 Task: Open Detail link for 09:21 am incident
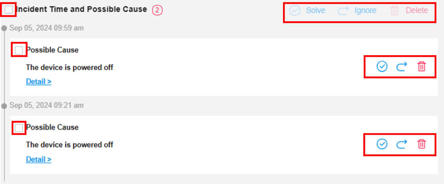coord(39,160)
